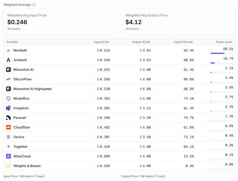Click the Inceptron provider logo
This screenshot has height=181, width=238.
pos(8,108)
